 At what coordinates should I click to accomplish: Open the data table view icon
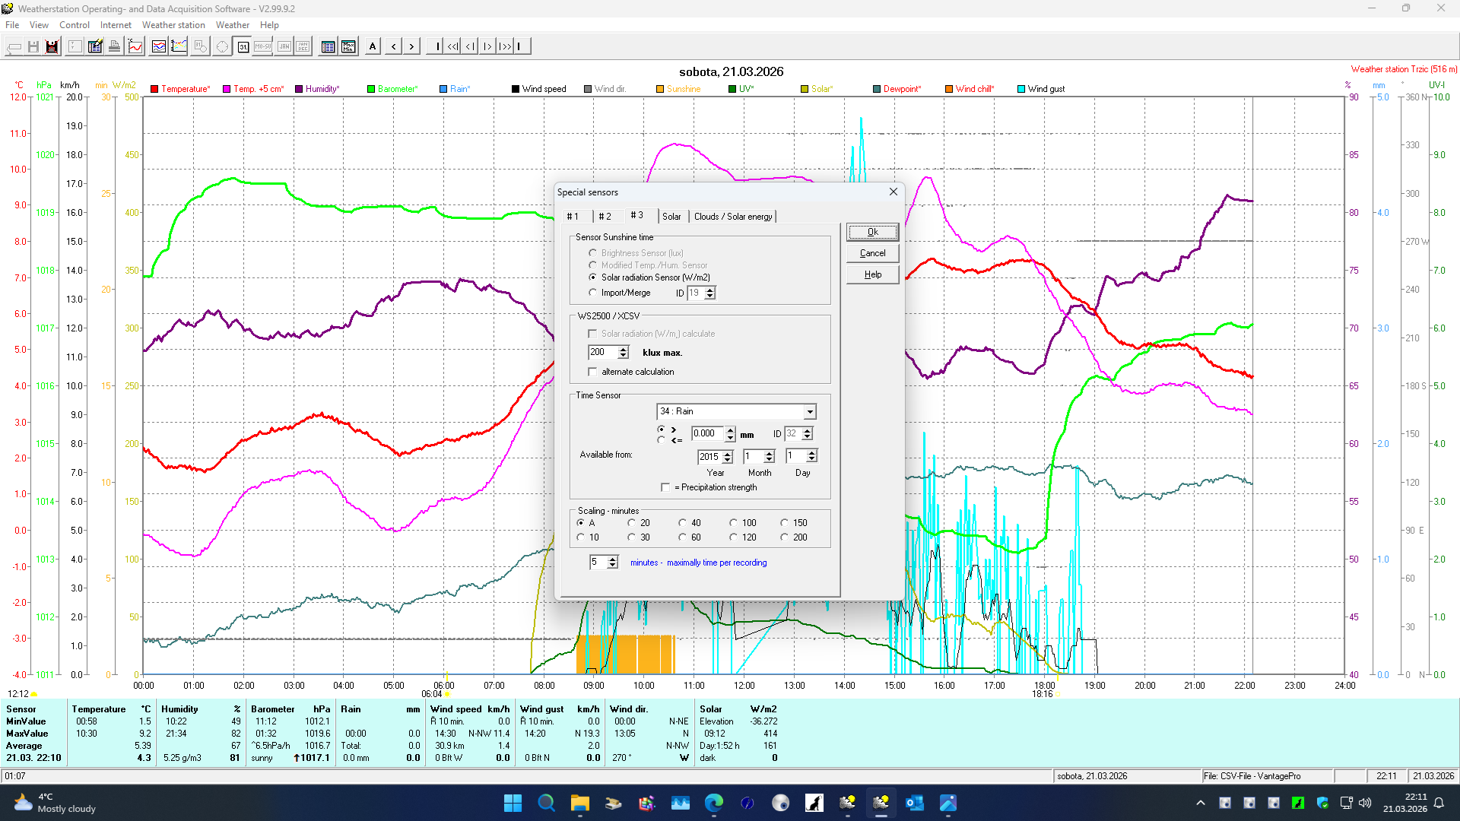pos(328,46)
